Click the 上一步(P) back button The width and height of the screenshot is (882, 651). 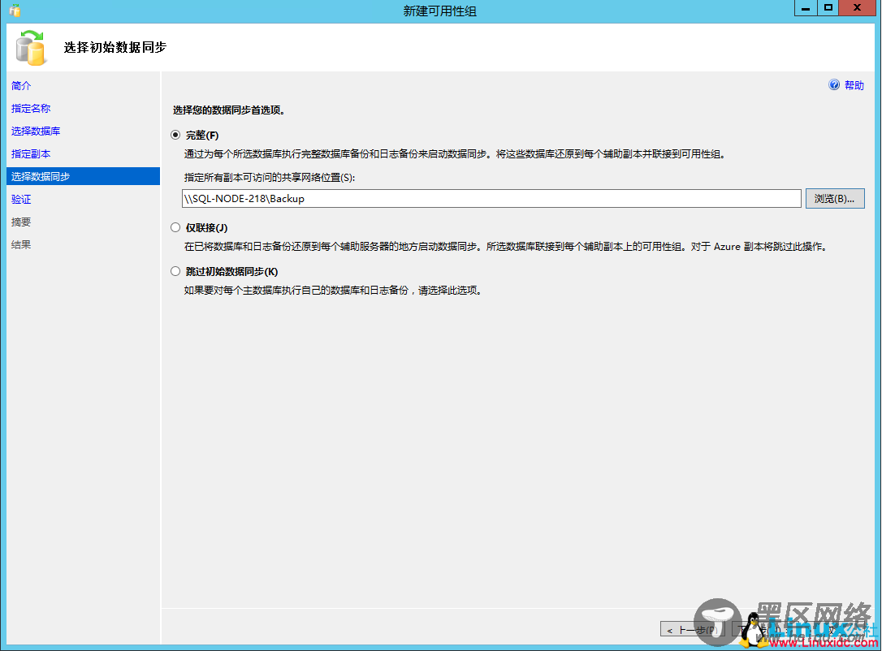point(693,630)
